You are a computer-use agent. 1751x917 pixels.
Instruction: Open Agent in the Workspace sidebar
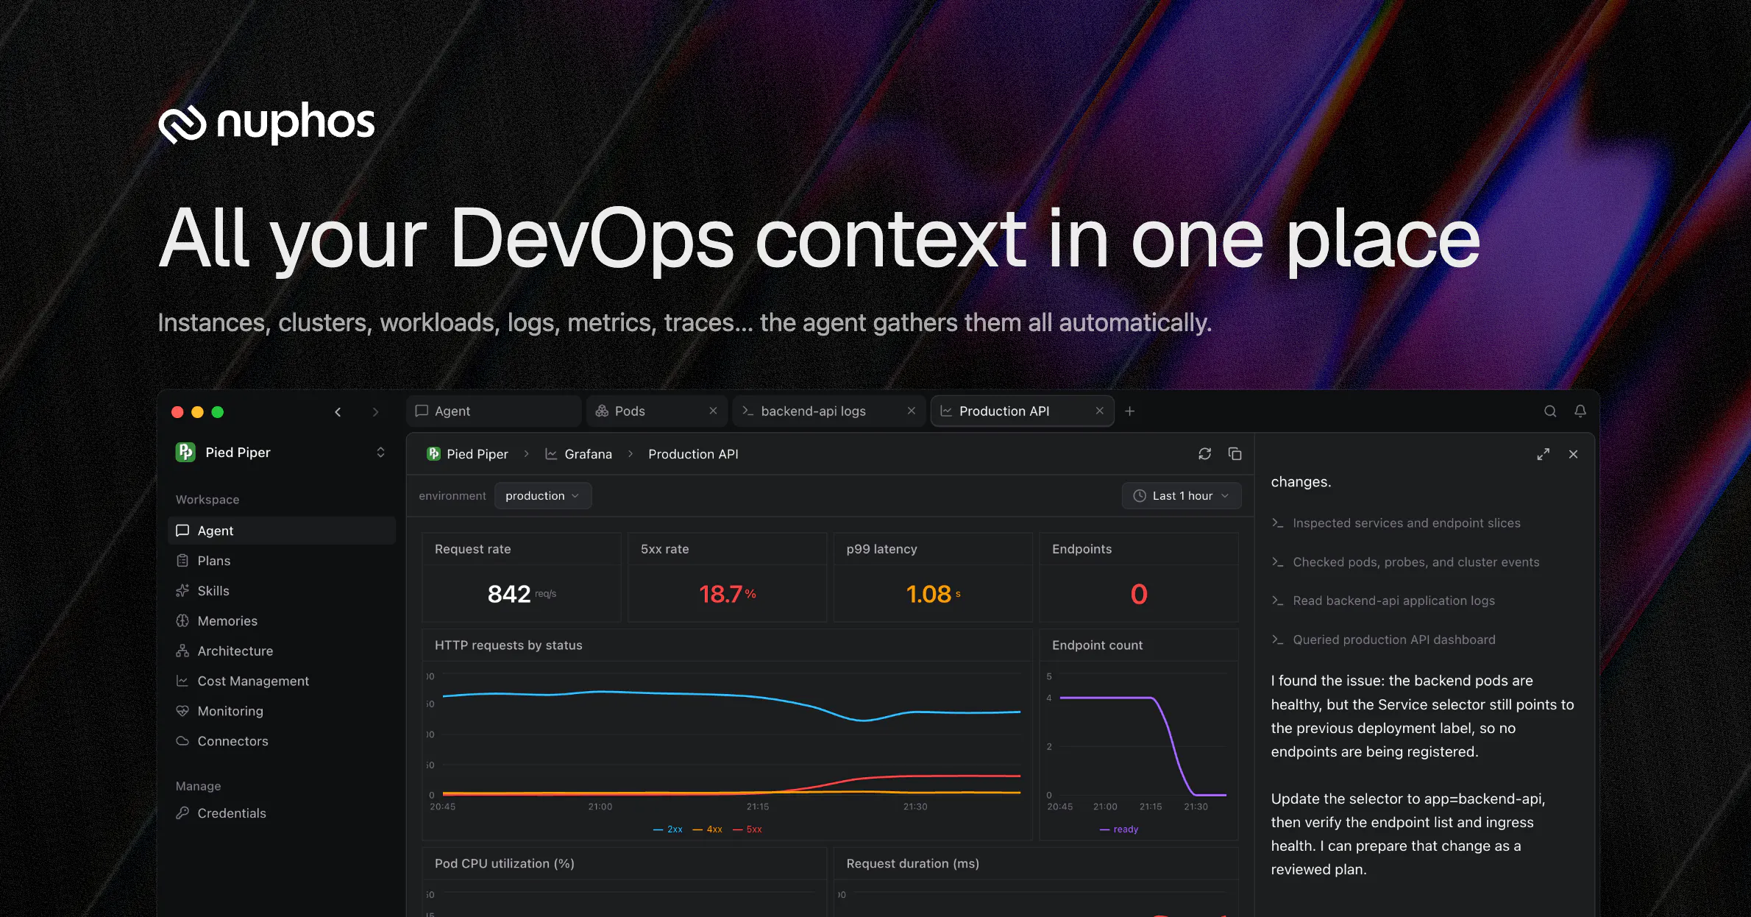point(282,531)
